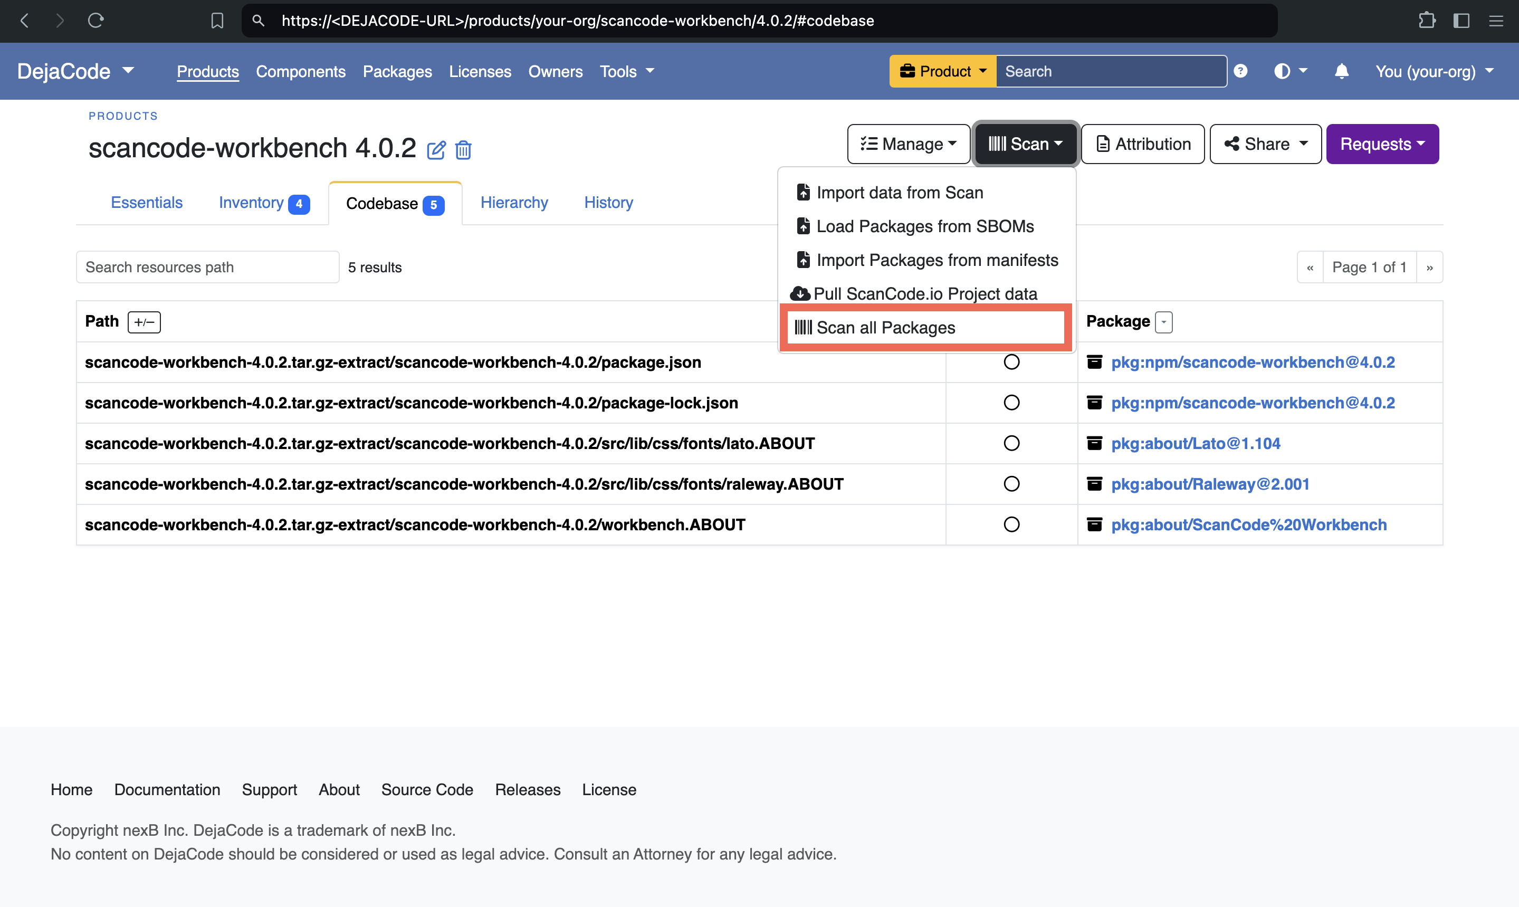Open the You (your-org) user menu
Screen dimensions: 1519x907
click(x=1434, y=72)
